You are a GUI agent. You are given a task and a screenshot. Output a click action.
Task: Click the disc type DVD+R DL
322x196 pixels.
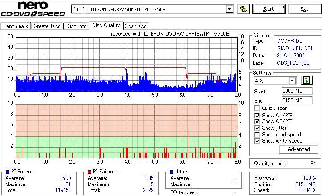pyautogui.click(x=290, y=41)
